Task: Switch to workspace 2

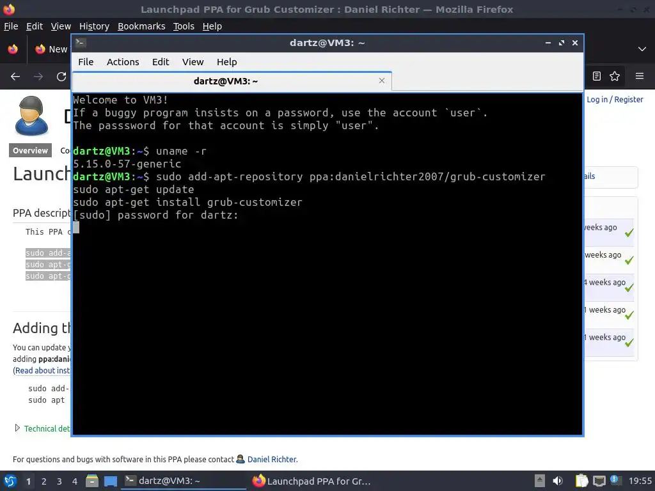Action: click(x=44, y=481)
